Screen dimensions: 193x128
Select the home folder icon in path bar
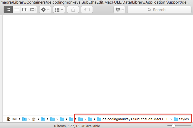click(34, 119)
